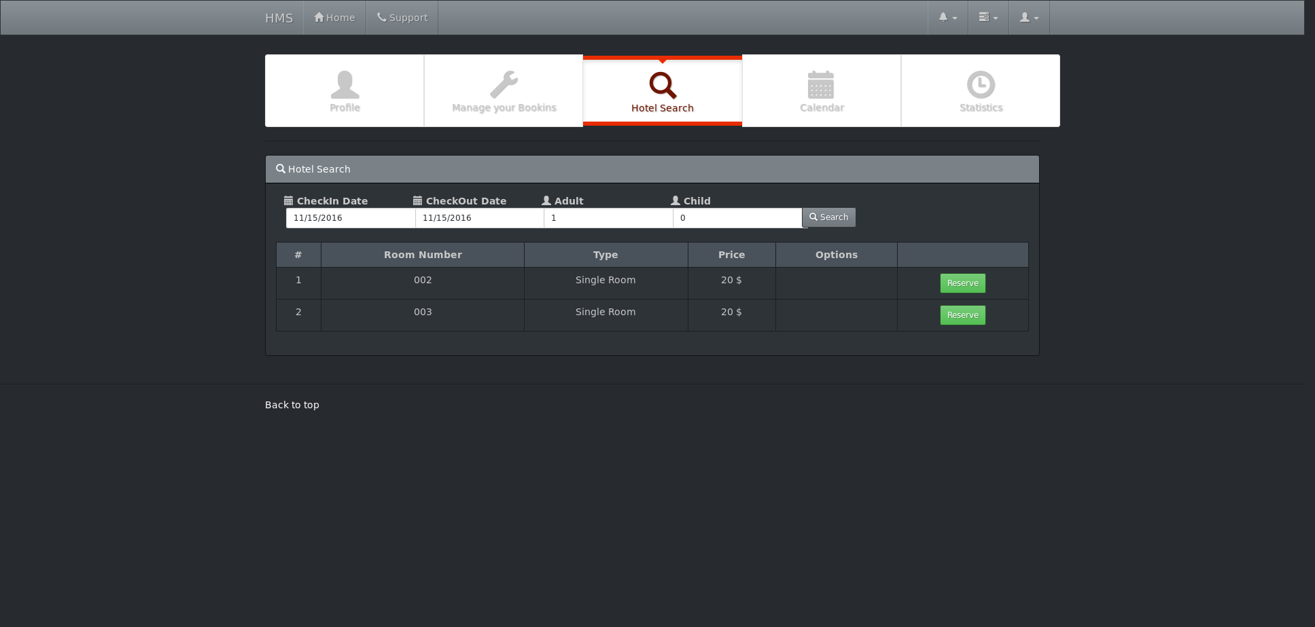The height and width of the screenshot is (627, 1315).
Task: Open the Profile person icon
Action: [344, 84]
